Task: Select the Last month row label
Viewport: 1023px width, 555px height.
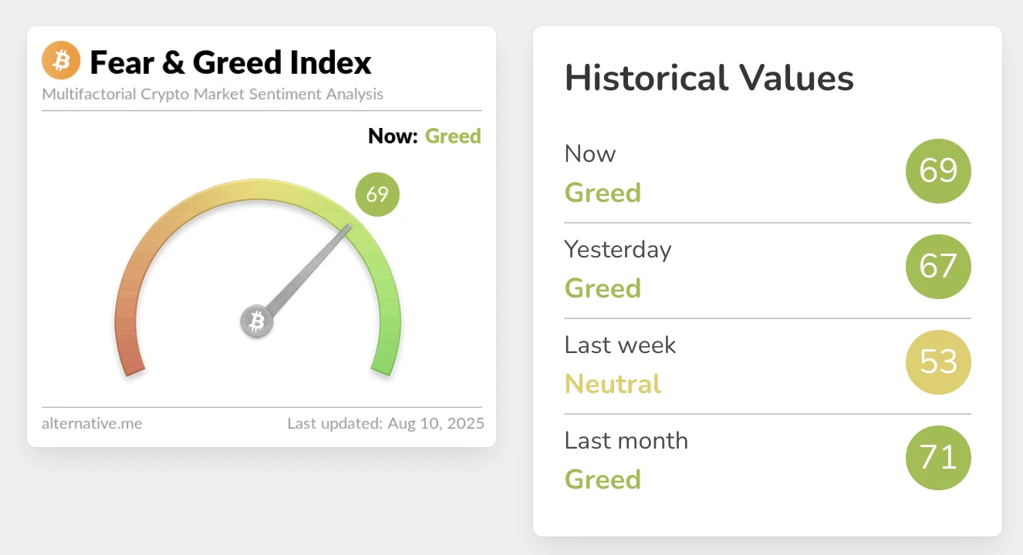Action: pos(626,440)
